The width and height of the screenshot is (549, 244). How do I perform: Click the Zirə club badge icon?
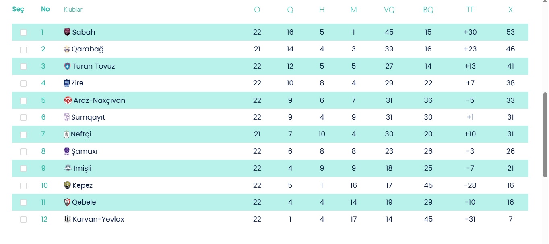click(x=67, y=83)
